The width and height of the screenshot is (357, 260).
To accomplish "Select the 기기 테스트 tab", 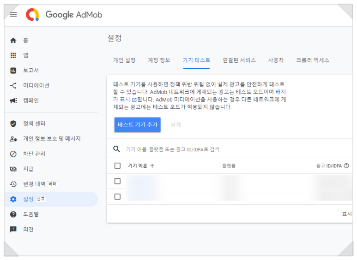I will tap(196, 60).
